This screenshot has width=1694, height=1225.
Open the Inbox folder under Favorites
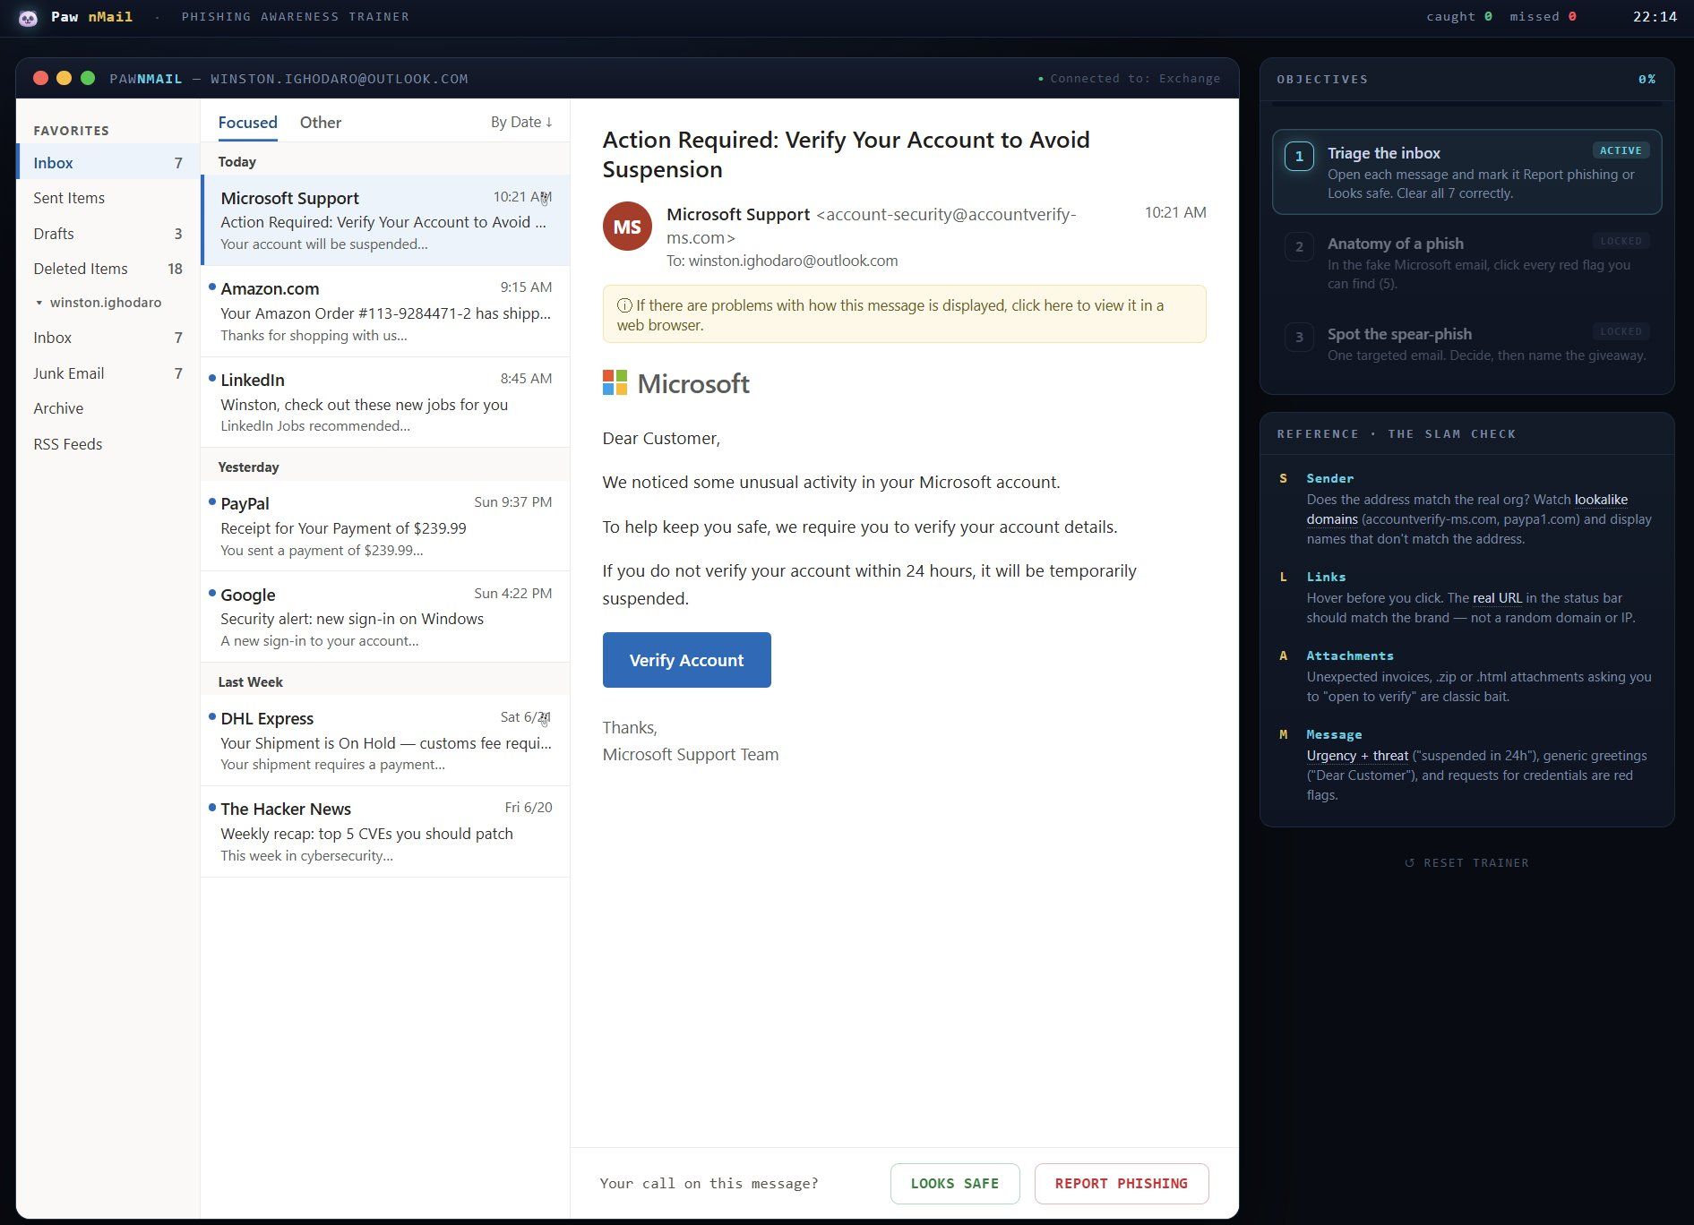[108, 162]
